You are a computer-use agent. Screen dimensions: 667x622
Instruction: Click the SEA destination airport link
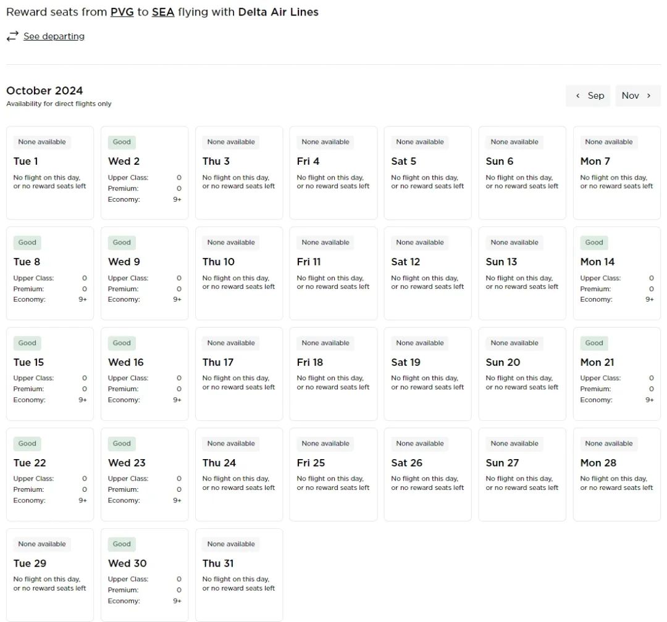click(x=163, y=12)
